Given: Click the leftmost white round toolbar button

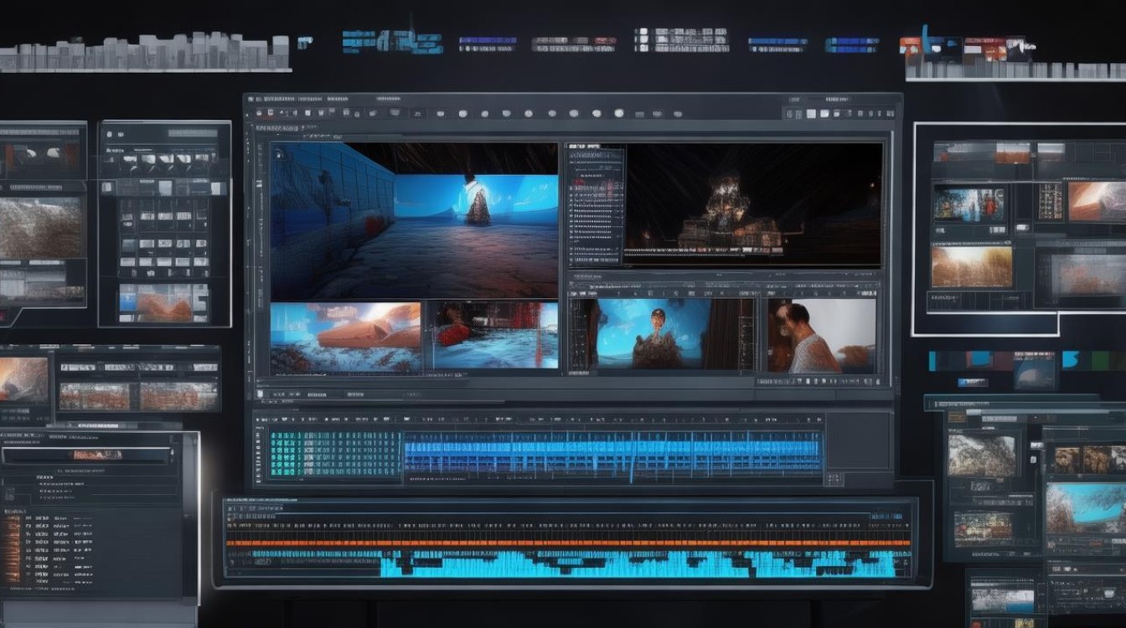Looking at the screenshot, I should [x=438, y=113].
